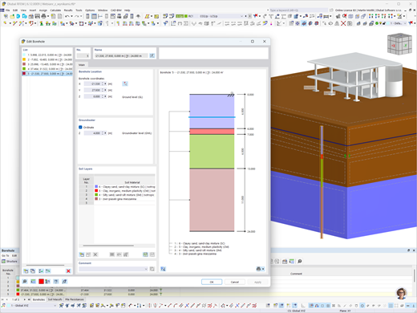This screenshot has height=313, width=417.
Task: Click the Apply button
Action: pyautogui.click(x=257, y=282)
